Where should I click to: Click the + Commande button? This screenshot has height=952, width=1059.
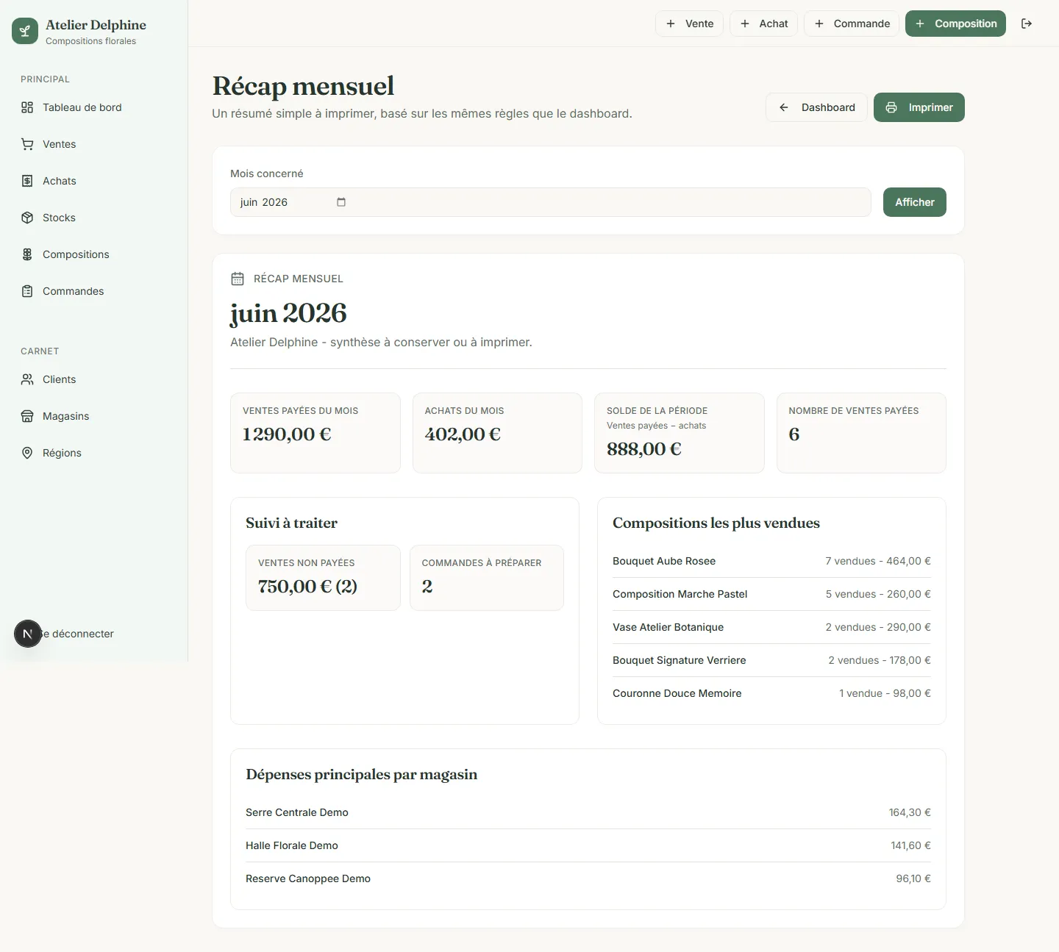point(852,24)
